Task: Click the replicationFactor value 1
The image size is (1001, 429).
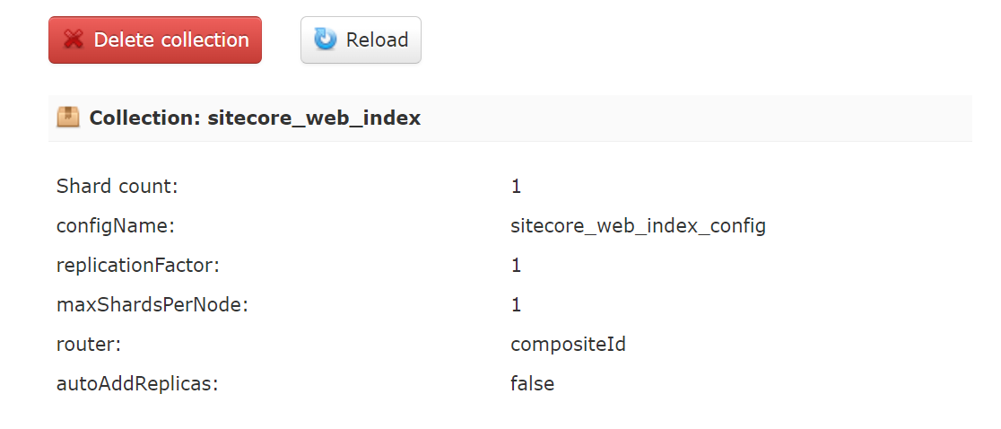Action: tap(516, 266)
